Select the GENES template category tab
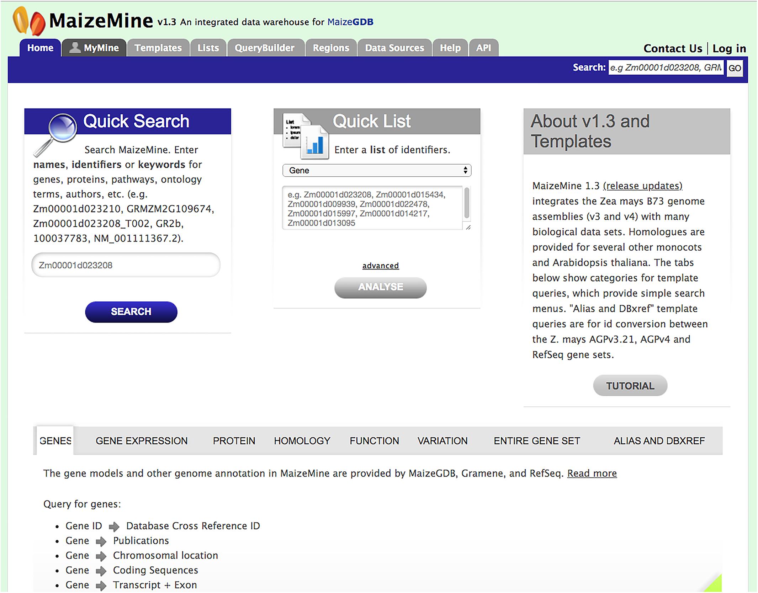Screen dimensions: 758x593 pos(55,440)
